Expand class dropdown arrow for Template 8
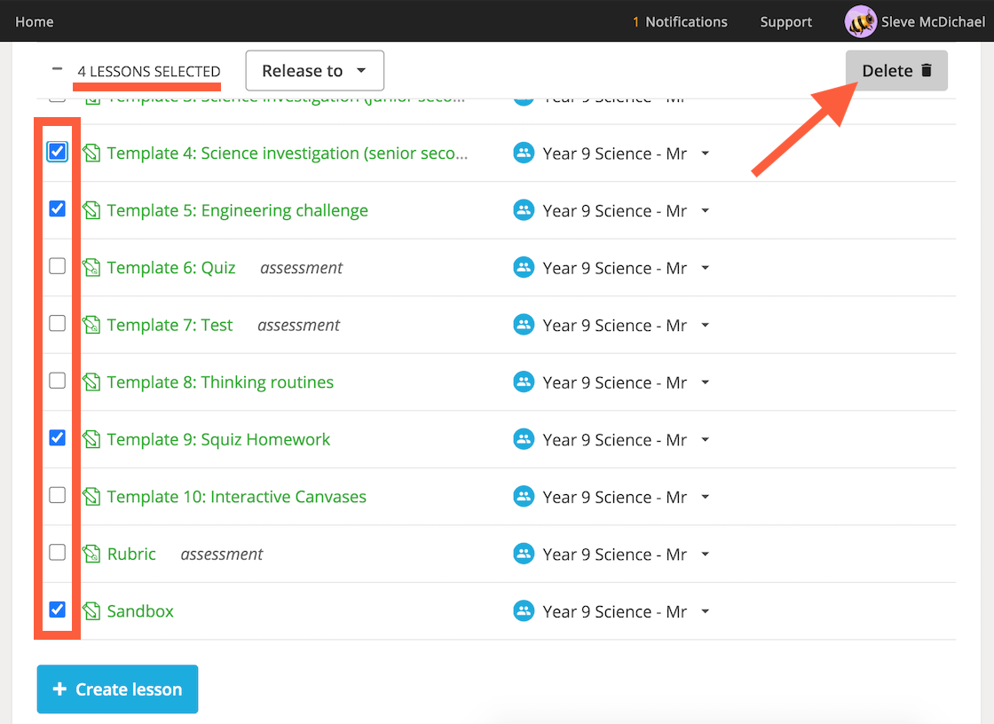994x724 pixels. pyautogui.click(x=705, y=382)
